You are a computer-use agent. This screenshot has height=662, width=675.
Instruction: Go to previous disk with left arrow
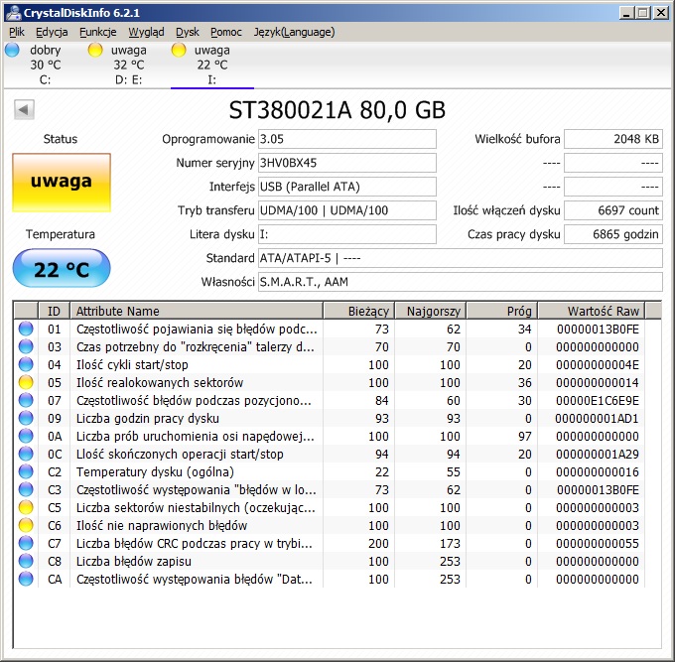[24, 110]
